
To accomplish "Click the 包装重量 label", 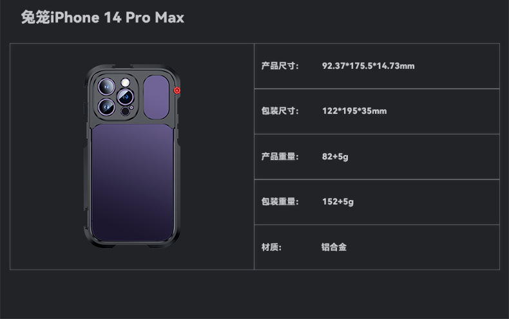I will [280, 202].
